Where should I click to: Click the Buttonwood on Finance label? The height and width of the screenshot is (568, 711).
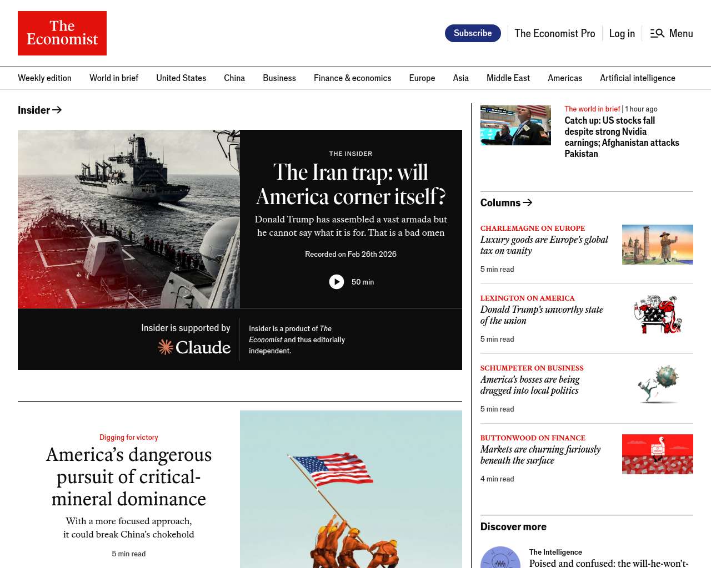pos(533,438)
